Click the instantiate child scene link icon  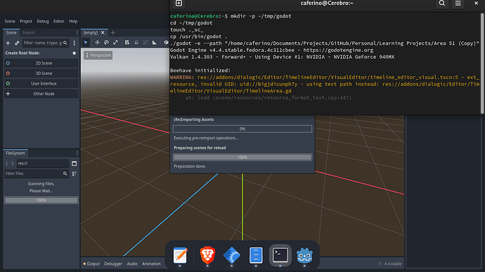[17, 43]
